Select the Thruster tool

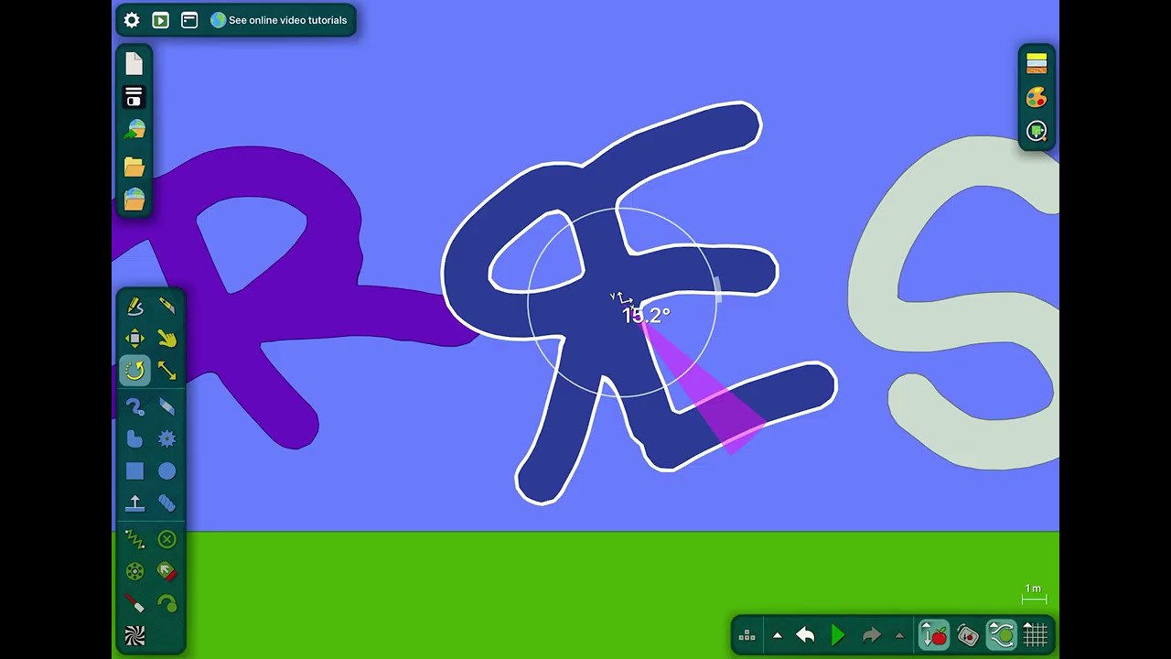pos(167,572)
